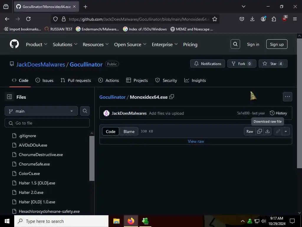List all tabs dropdown arrow
Viewport: 302px width, 227px height.
point(244,7)
